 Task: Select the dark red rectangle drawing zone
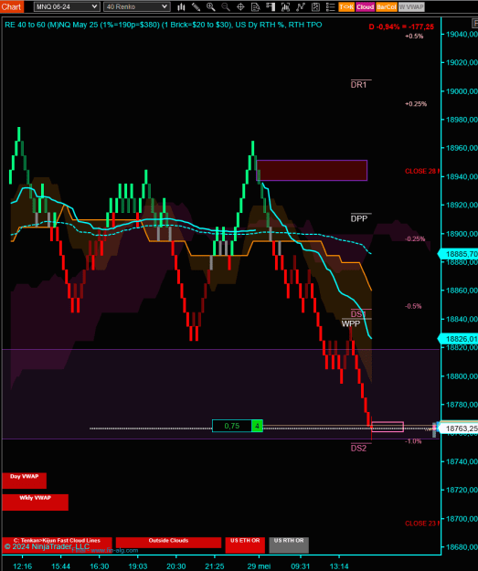tap(312, 171)
